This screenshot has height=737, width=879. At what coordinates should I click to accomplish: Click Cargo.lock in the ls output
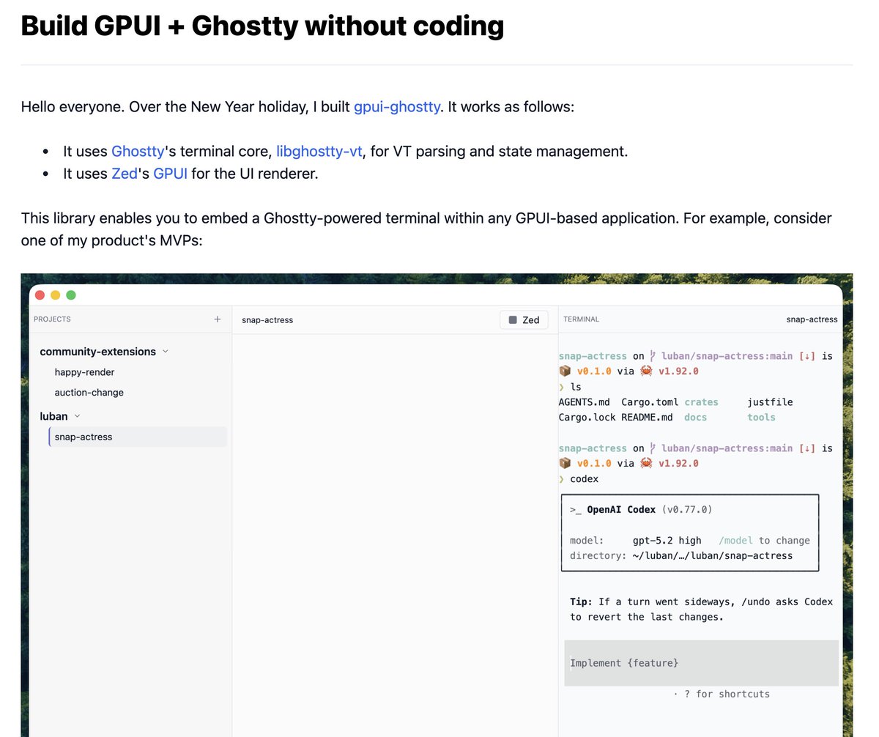(x=587, y=418)
